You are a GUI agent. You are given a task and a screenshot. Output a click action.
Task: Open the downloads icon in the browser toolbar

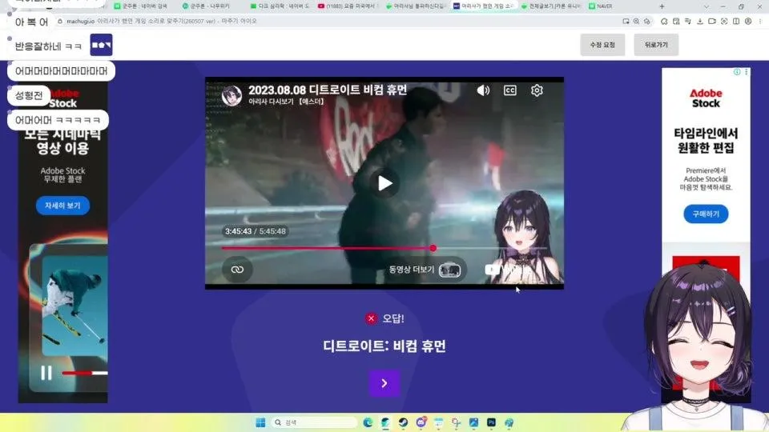(x=700, y=21)
